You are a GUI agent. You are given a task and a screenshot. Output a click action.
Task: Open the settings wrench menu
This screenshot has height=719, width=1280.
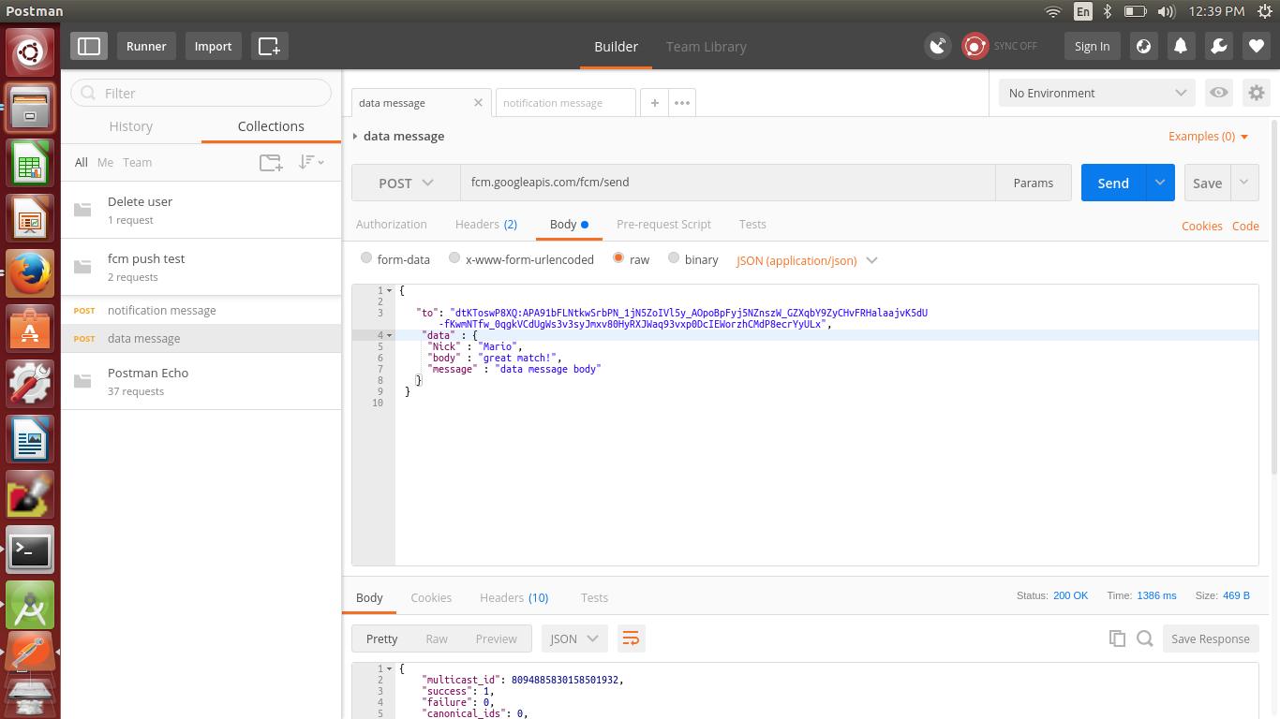click(x=1218, y=46)
